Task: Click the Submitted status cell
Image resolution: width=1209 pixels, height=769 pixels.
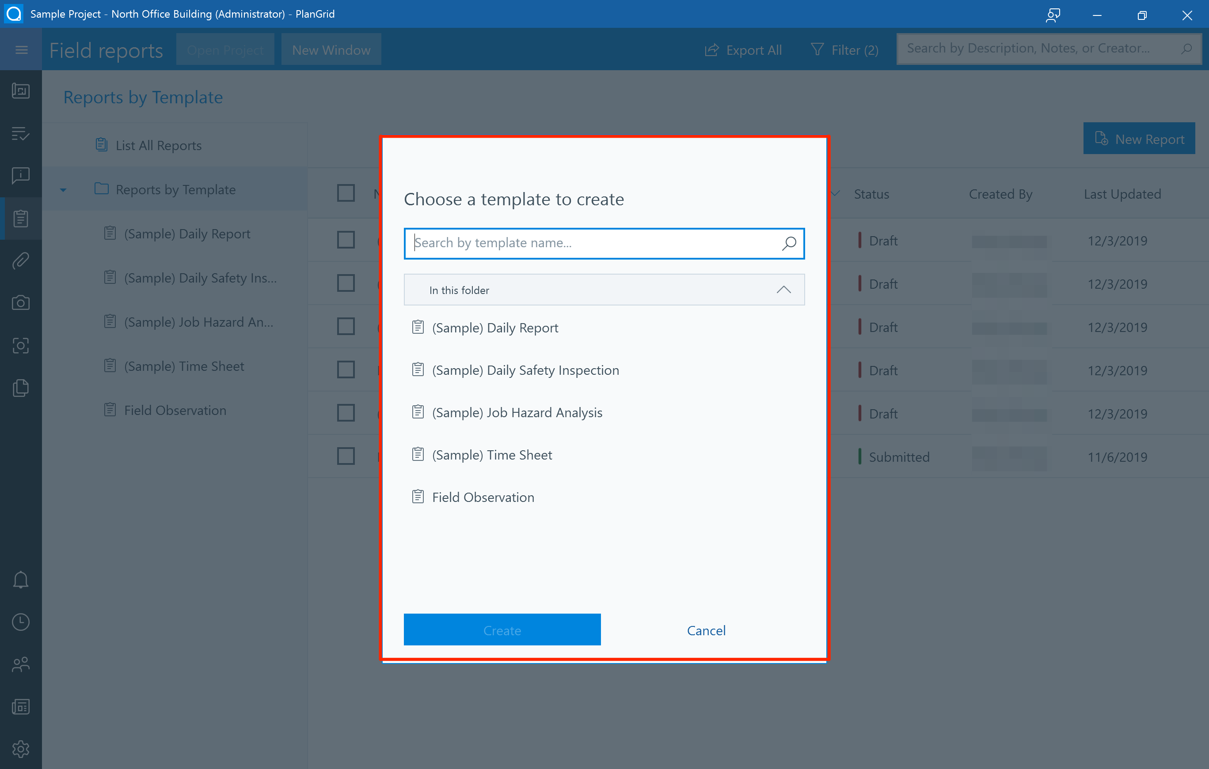Action: pyautogui.click(x=899, y=457)
